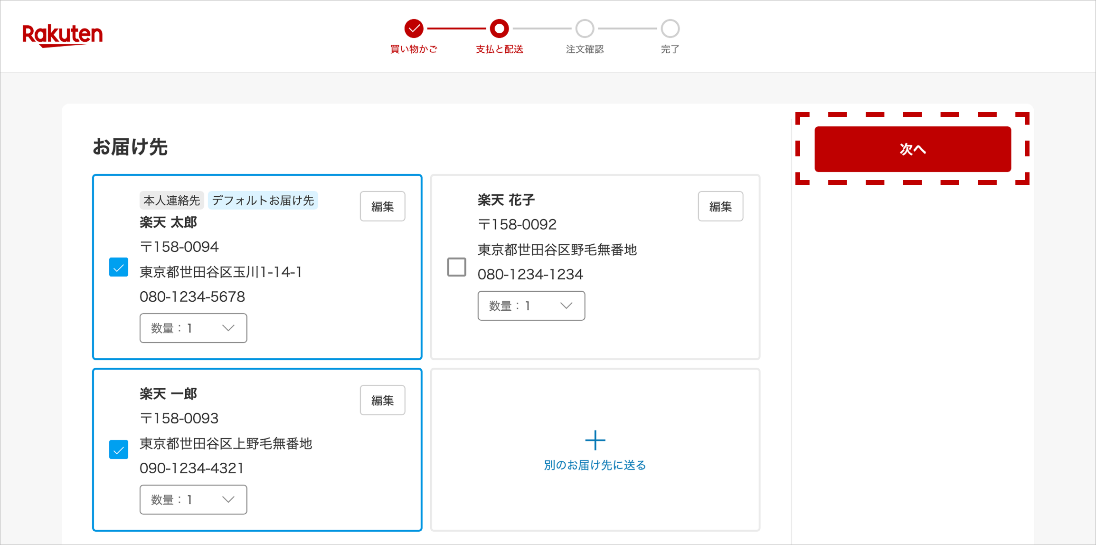Edit the 楽天 一郎 address
This screenshot has width=1096, height=545.
coord(382,400)
